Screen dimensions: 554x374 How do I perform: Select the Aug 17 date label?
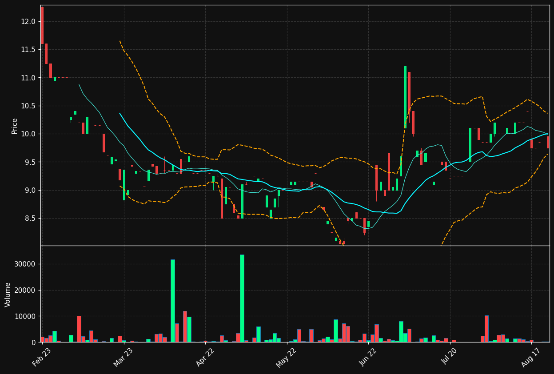click(531, 357)
